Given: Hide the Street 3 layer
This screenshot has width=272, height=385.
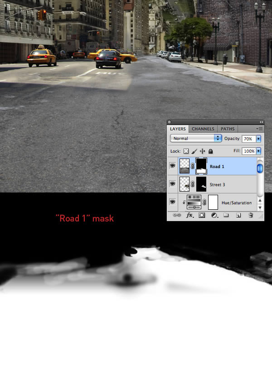Looking at the screenshot, I should [172, 184].
